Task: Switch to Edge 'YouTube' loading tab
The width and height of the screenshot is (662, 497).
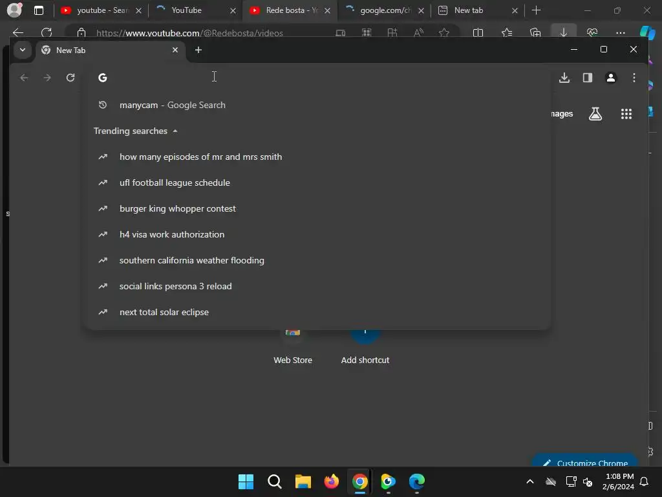Action: point(195,10)
